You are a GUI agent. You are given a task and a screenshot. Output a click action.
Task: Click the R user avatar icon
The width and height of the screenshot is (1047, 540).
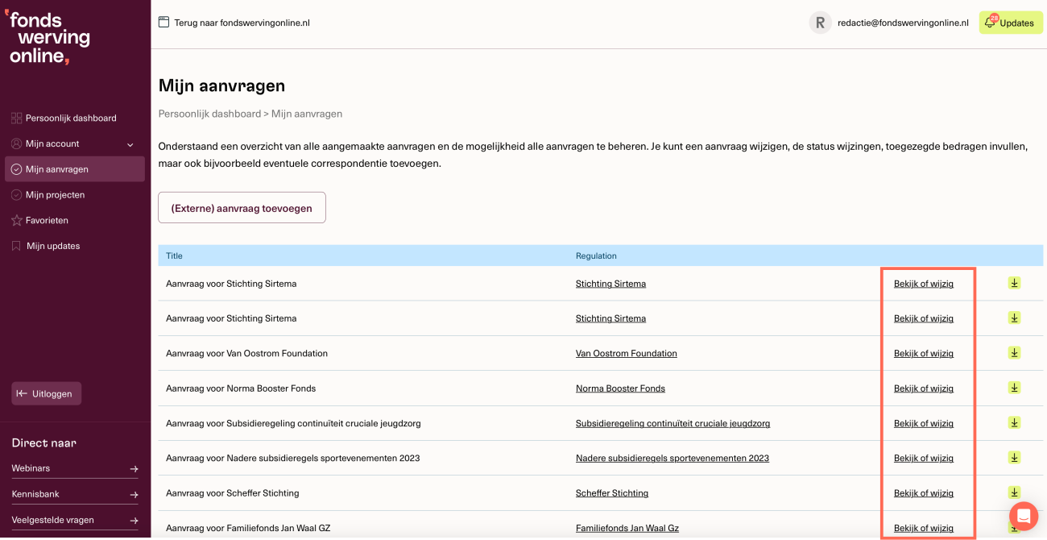click(820, 23)
